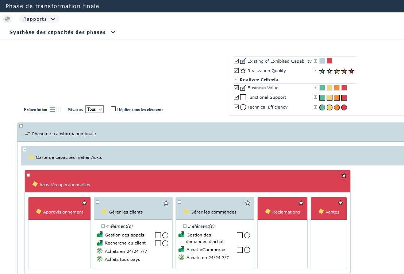Click the target icon beside Achats tous pays
The width and height of the screenshot is (404, 274).
click(100, 259)
